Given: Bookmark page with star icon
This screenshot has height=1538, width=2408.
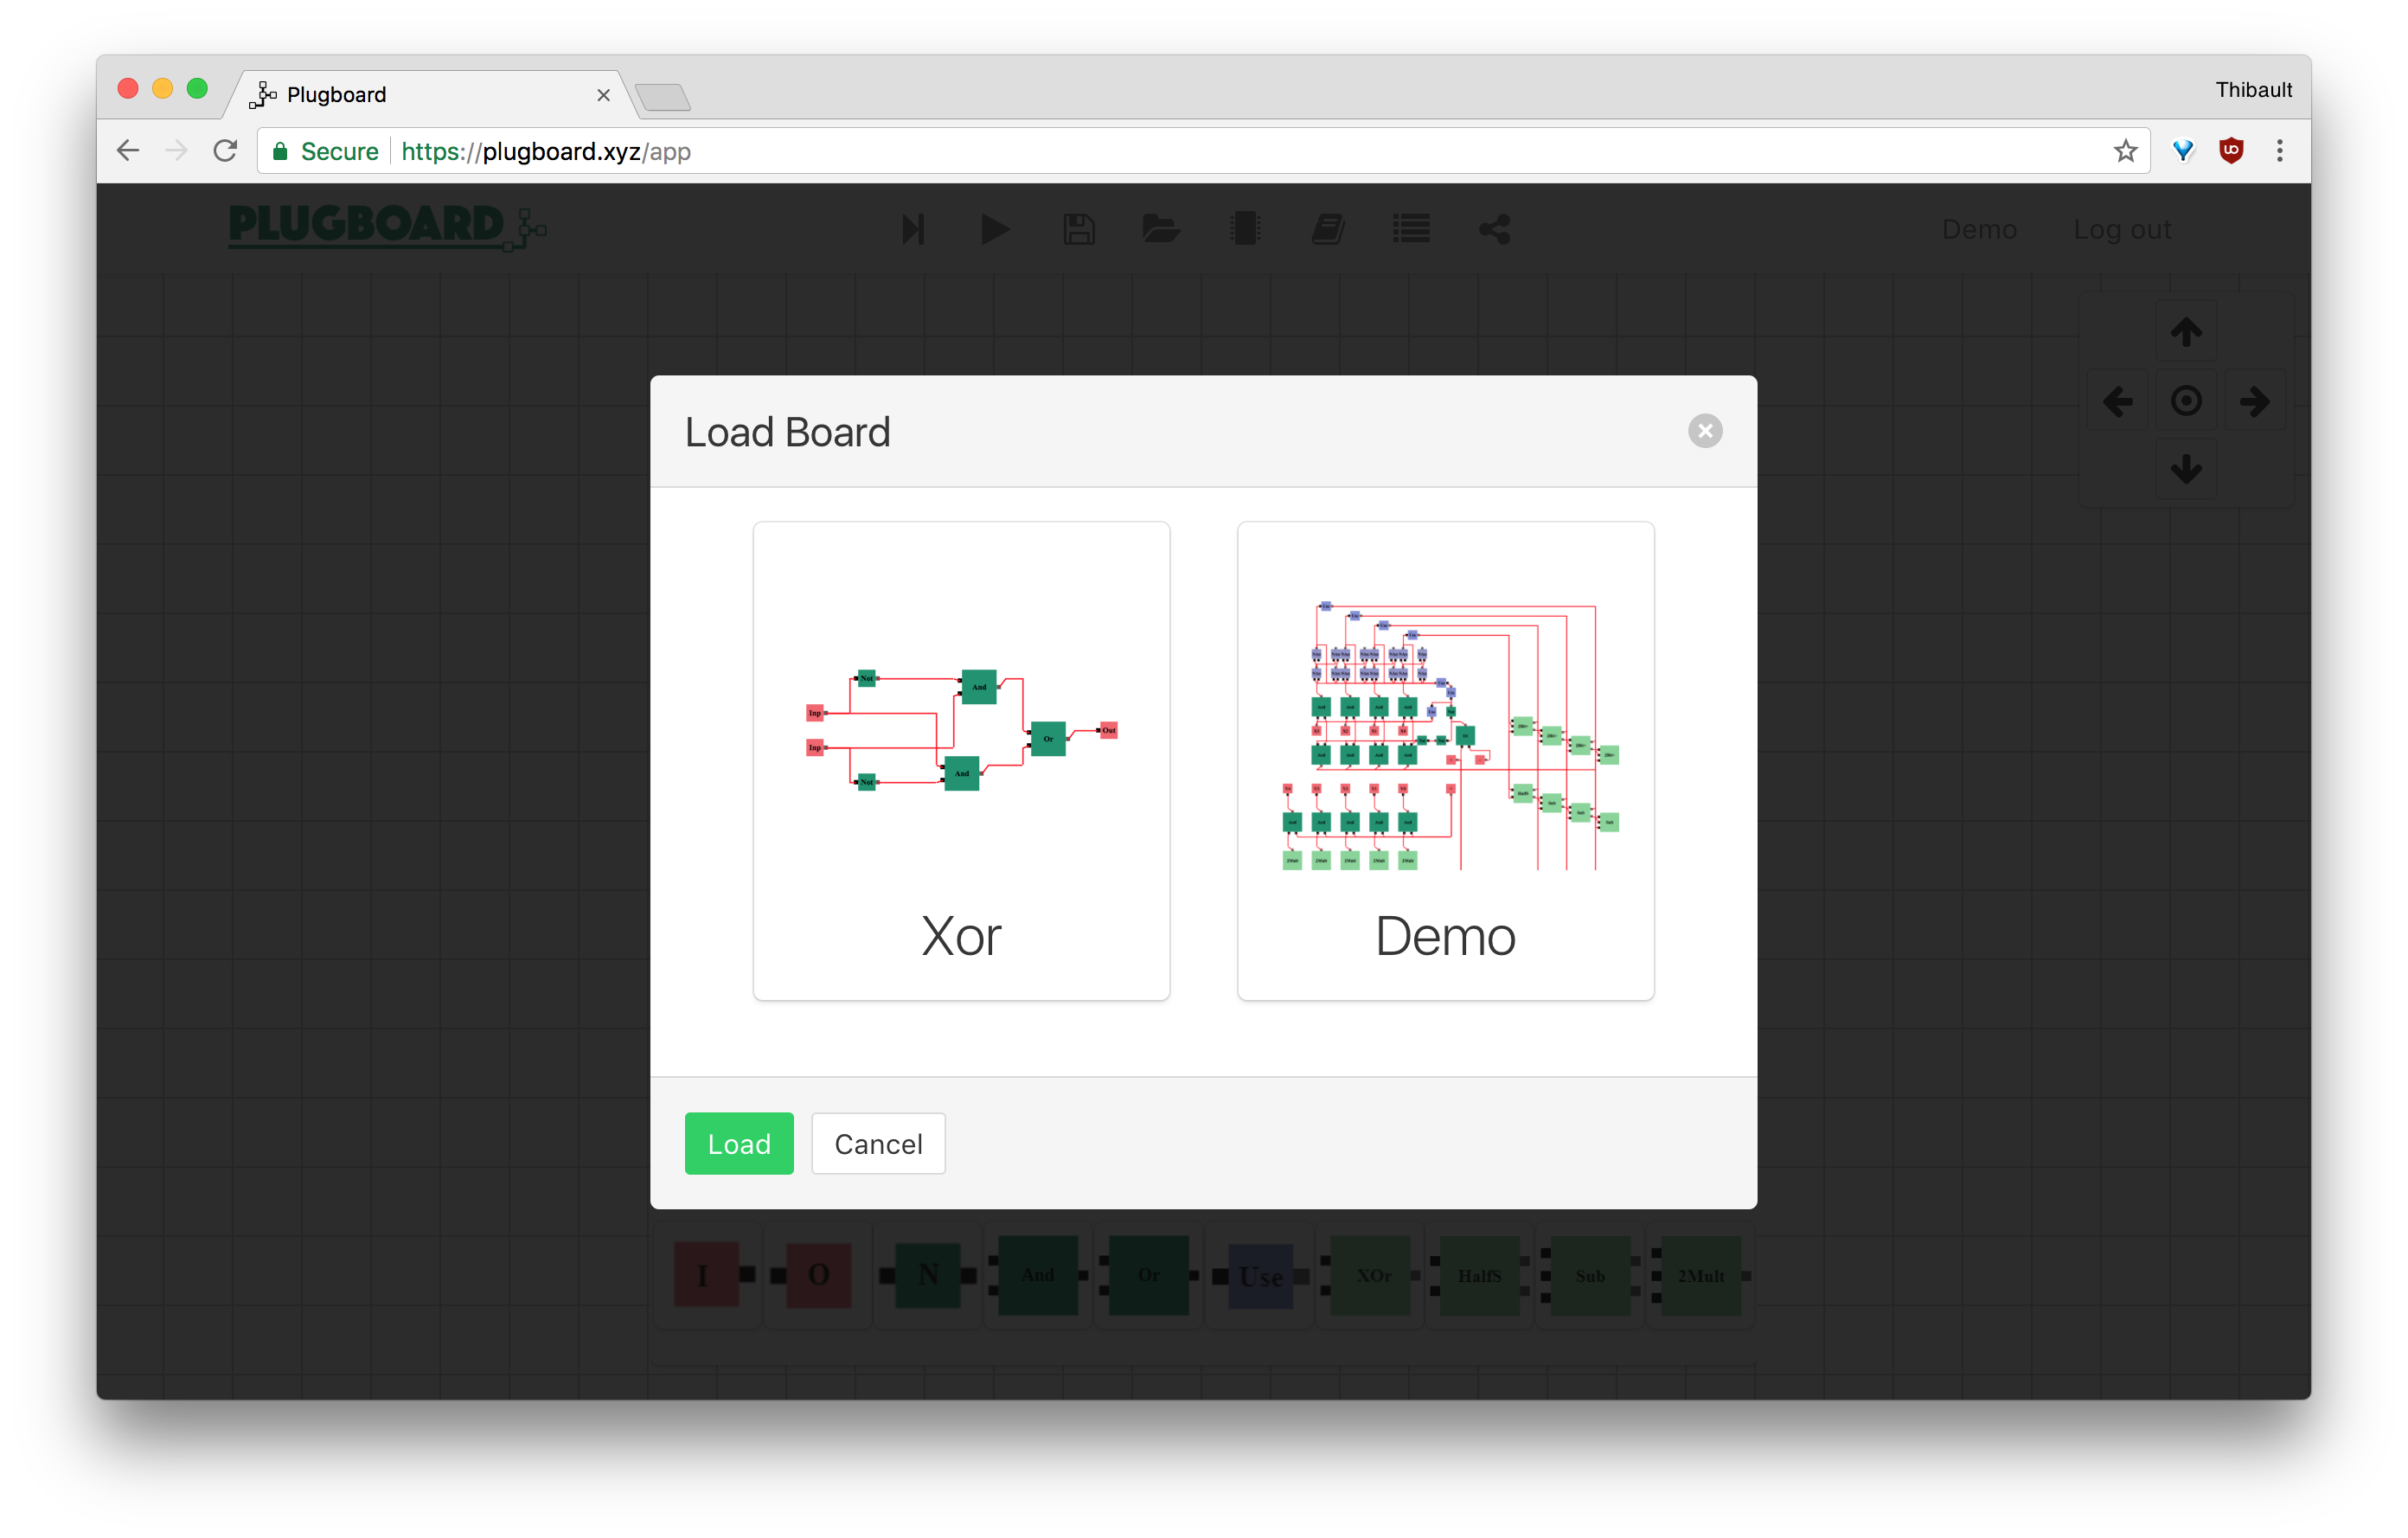Looking at the screenshot, I should pos(2125,151).
